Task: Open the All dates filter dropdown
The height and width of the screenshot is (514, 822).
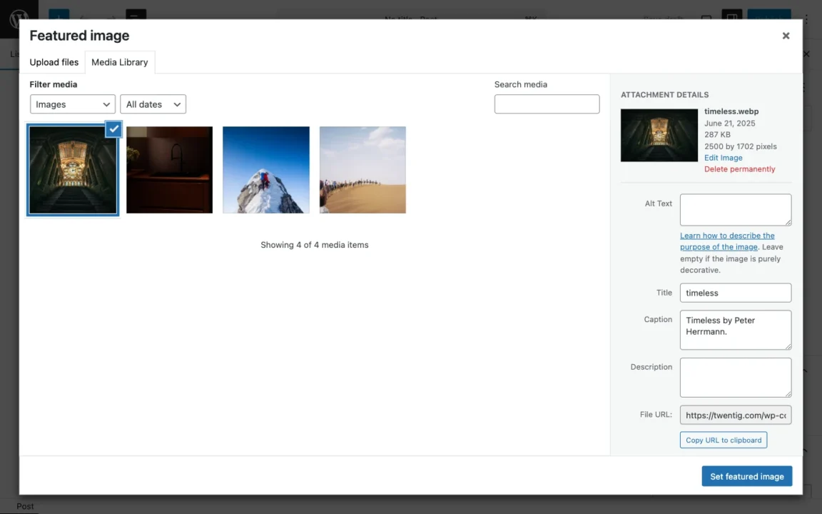Action: (153, 104)
